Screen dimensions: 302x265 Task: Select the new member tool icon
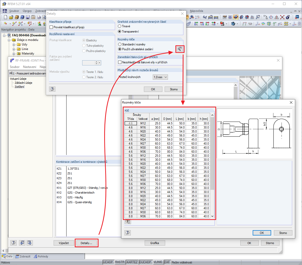click(20, 24)
